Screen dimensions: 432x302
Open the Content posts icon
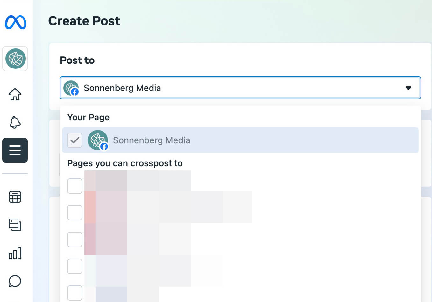tap(15, 225)
